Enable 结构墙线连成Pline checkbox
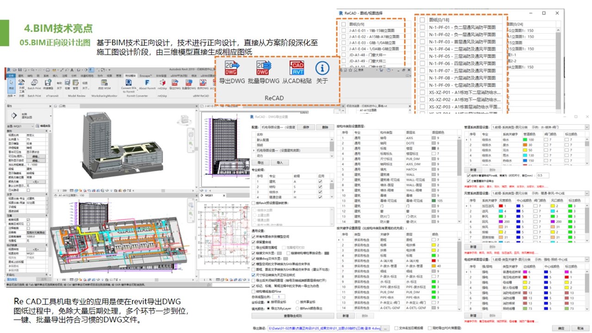This screenshot has width=592, height=333. click(x=254, y=291)
